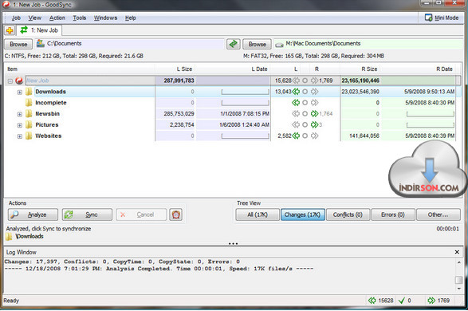Set Newsbin row to copy left-to-right

click(x=315, y=114)
